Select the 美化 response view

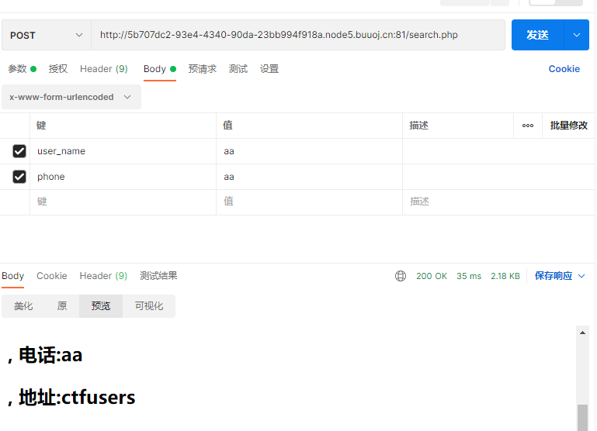pos(23,306)
